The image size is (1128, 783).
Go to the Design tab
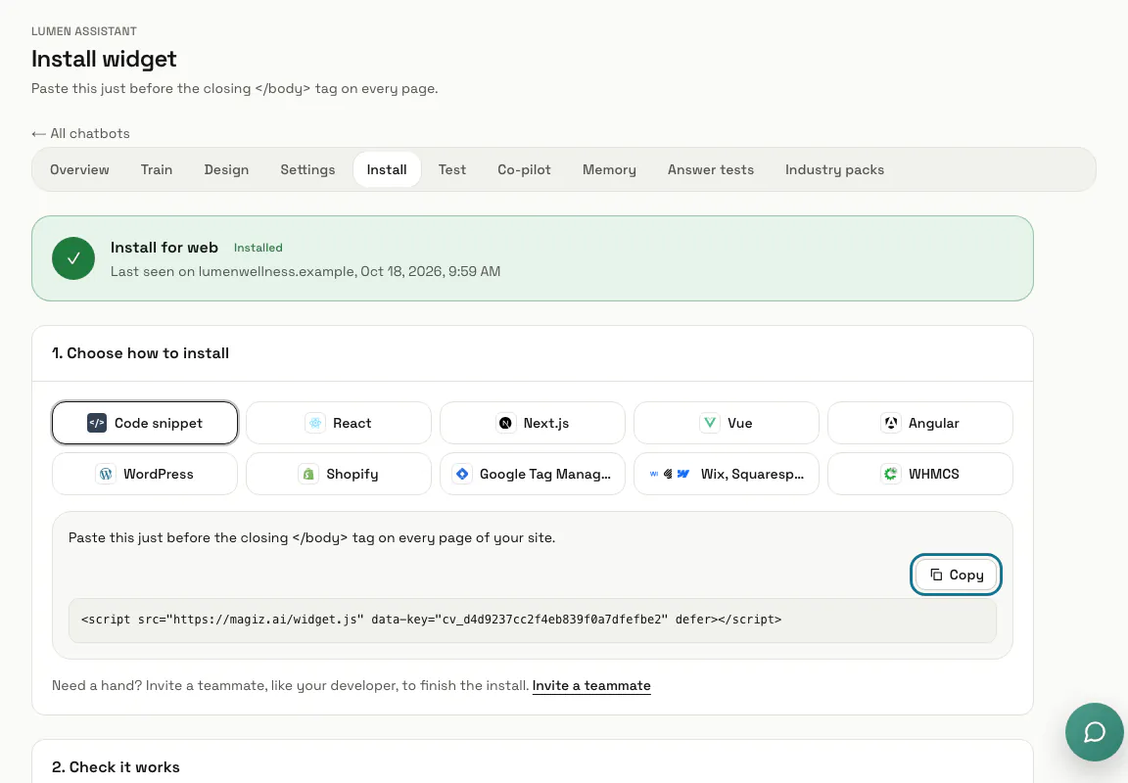pyautogui.click(x=226, y=169)
